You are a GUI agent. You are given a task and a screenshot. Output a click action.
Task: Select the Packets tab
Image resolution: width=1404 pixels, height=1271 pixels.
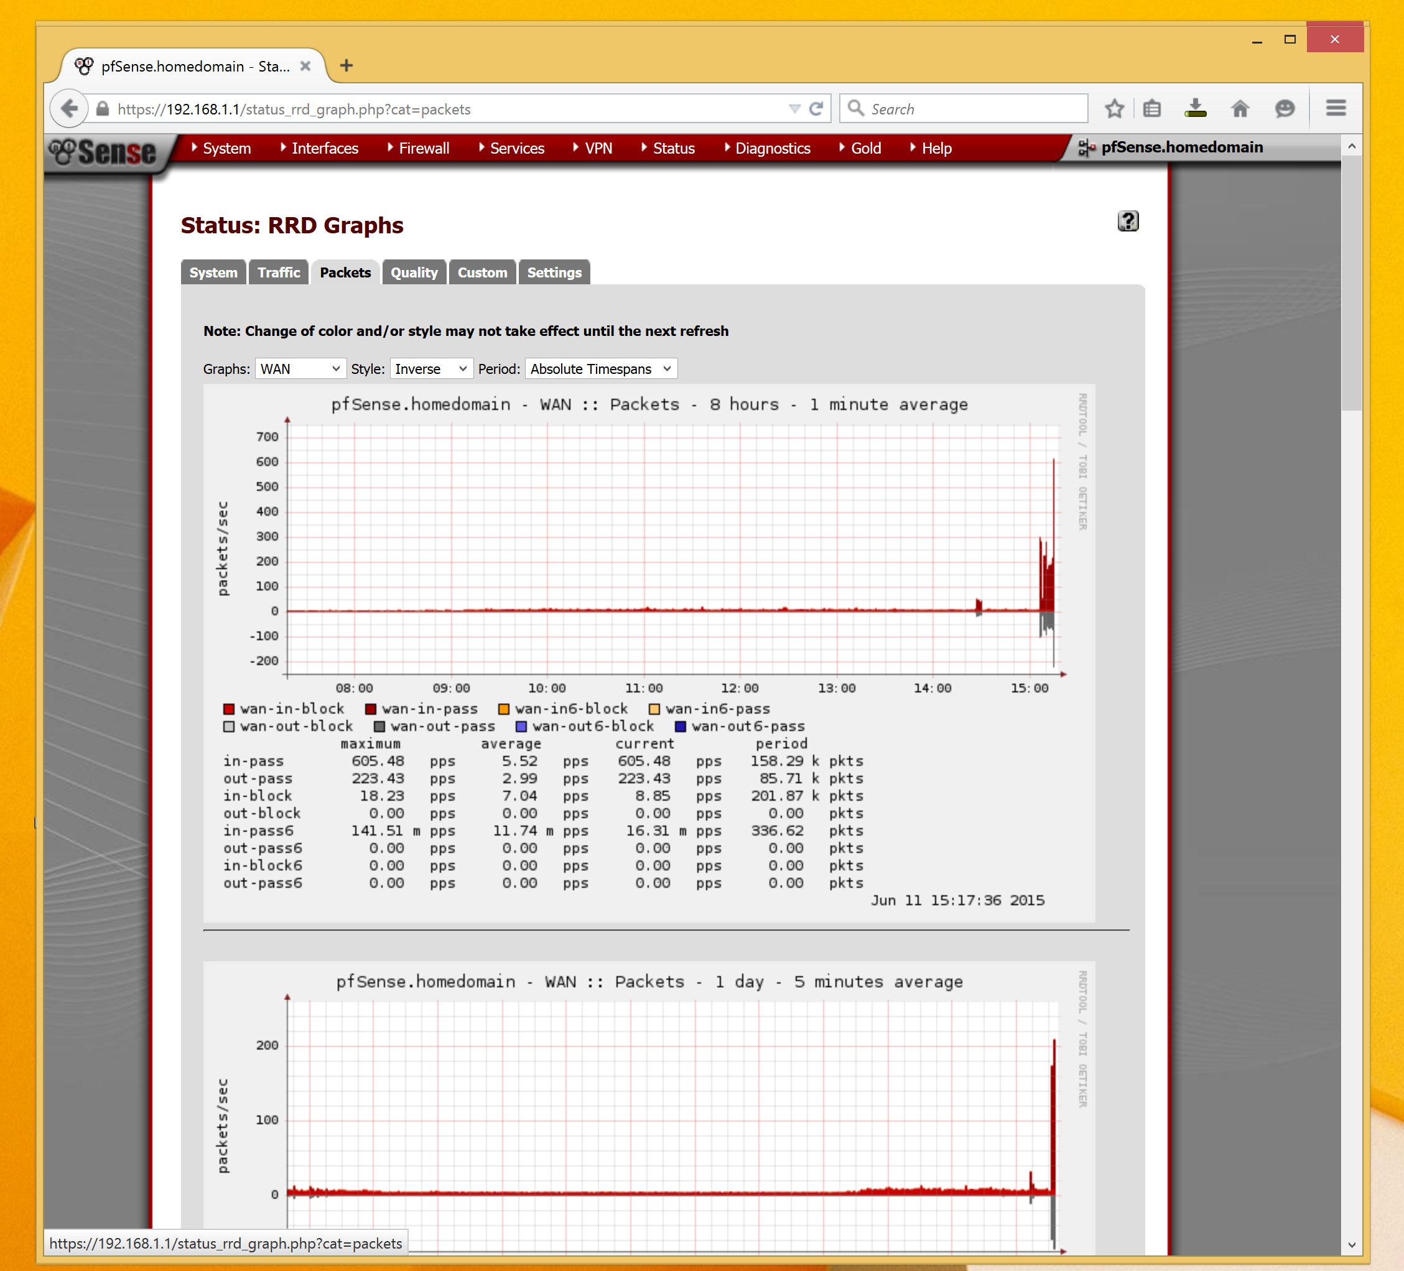click(345, 272)
